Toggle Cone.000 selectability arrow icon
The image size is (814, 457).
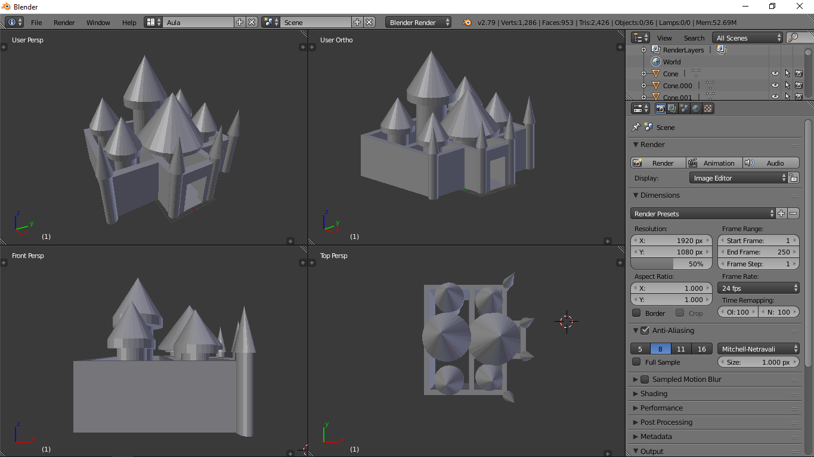(x=787, y=86)
